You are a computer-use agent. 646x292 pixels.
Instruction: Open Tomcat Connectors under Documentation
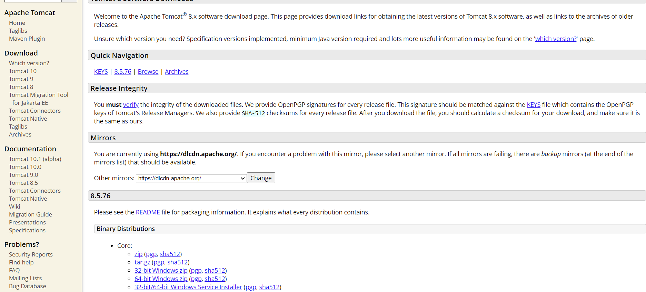coord(35,191)
